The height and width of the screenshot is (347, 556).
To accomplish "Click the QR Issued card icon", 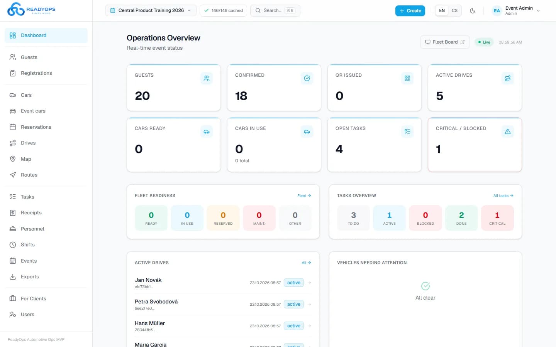I will [407, 78].
